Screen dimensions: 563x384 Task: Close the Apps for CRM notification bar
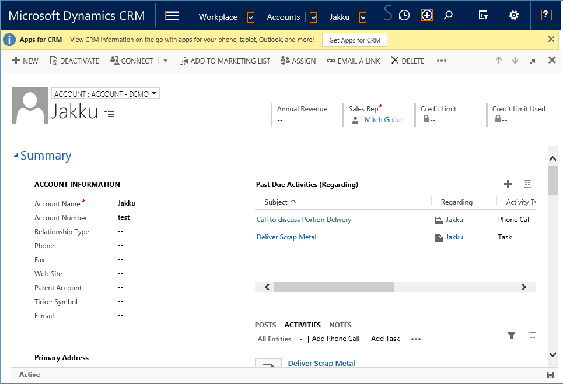551,39
